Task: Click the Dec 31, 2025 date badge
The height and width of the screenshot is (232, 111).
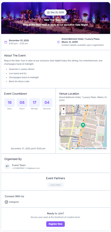Action: click(x=55, y=13)
